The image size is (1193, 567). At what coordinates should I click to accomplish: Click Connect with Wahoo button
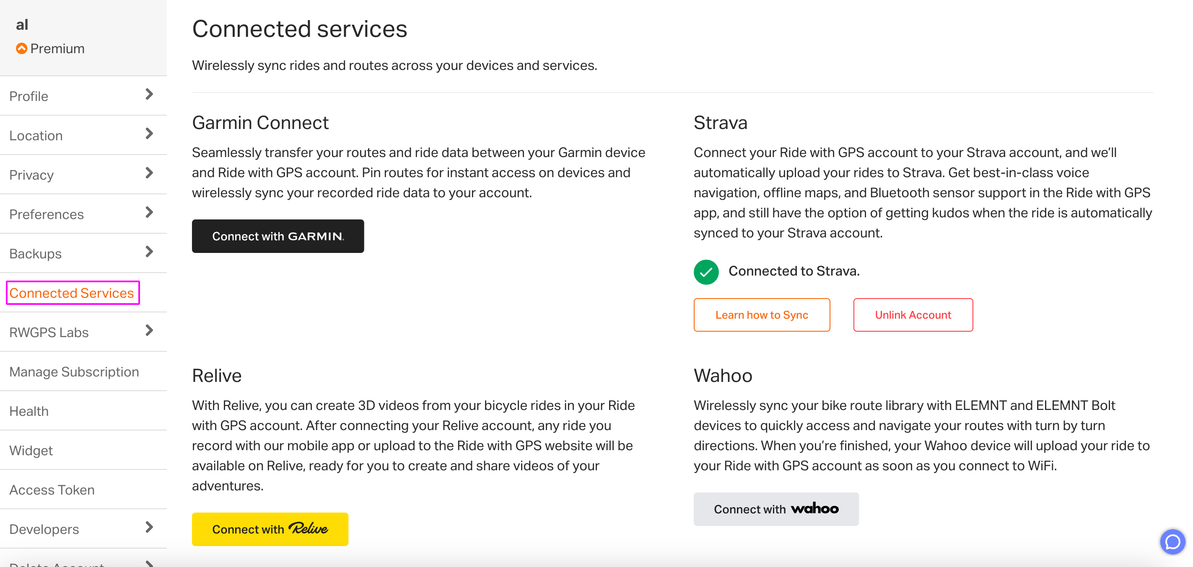[x=776, y=509]
